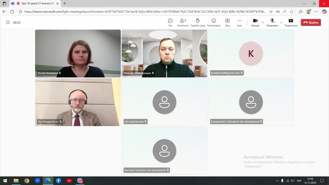Screen dimensions: 329x185
Task: Open the Еще more options menu
Action: (240, 22)
